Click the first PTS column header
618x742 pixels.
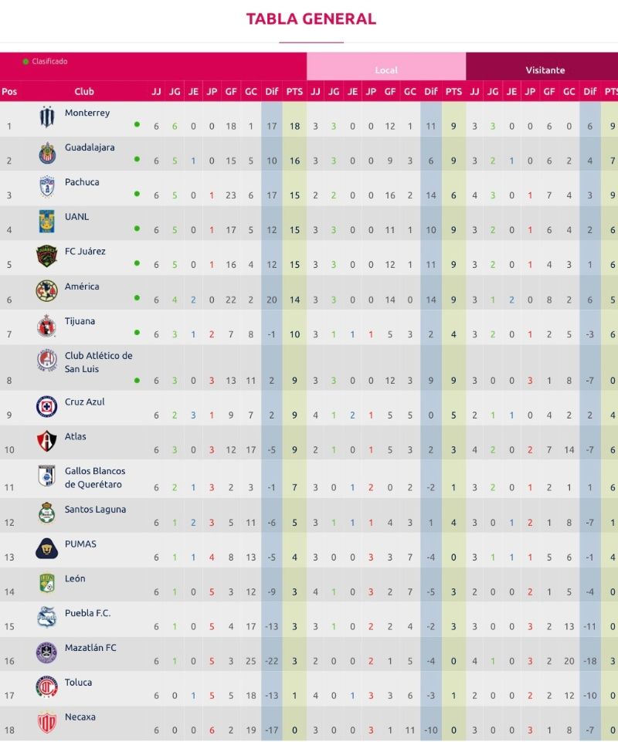click(x=294, y=91)
